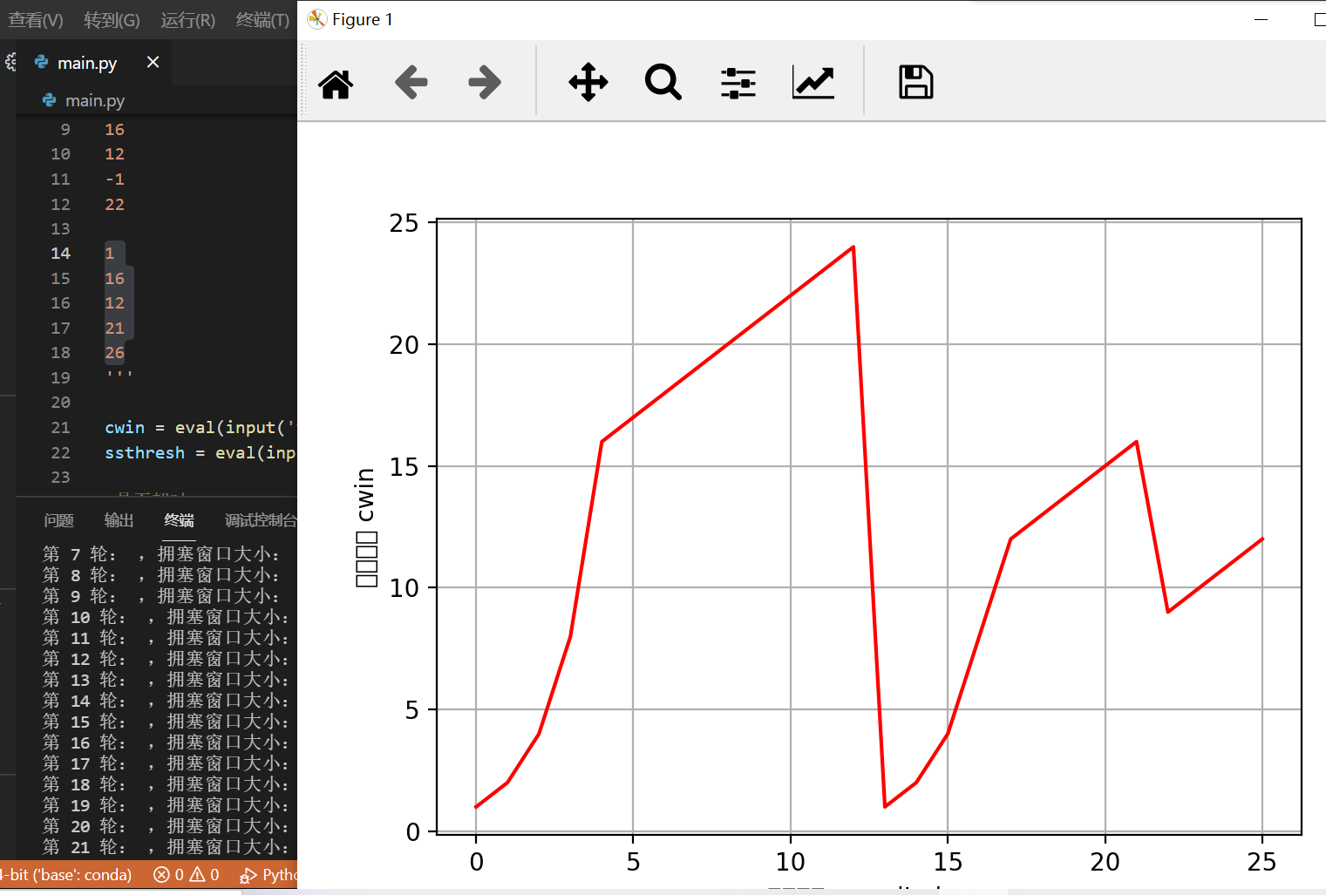This screenshot has height=895, width=1326.
Task: Select the main.py editor tab
Action: pyautogui.click(x=92, y=63)
